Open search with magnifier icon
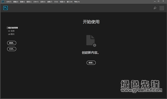 [155, 8]
